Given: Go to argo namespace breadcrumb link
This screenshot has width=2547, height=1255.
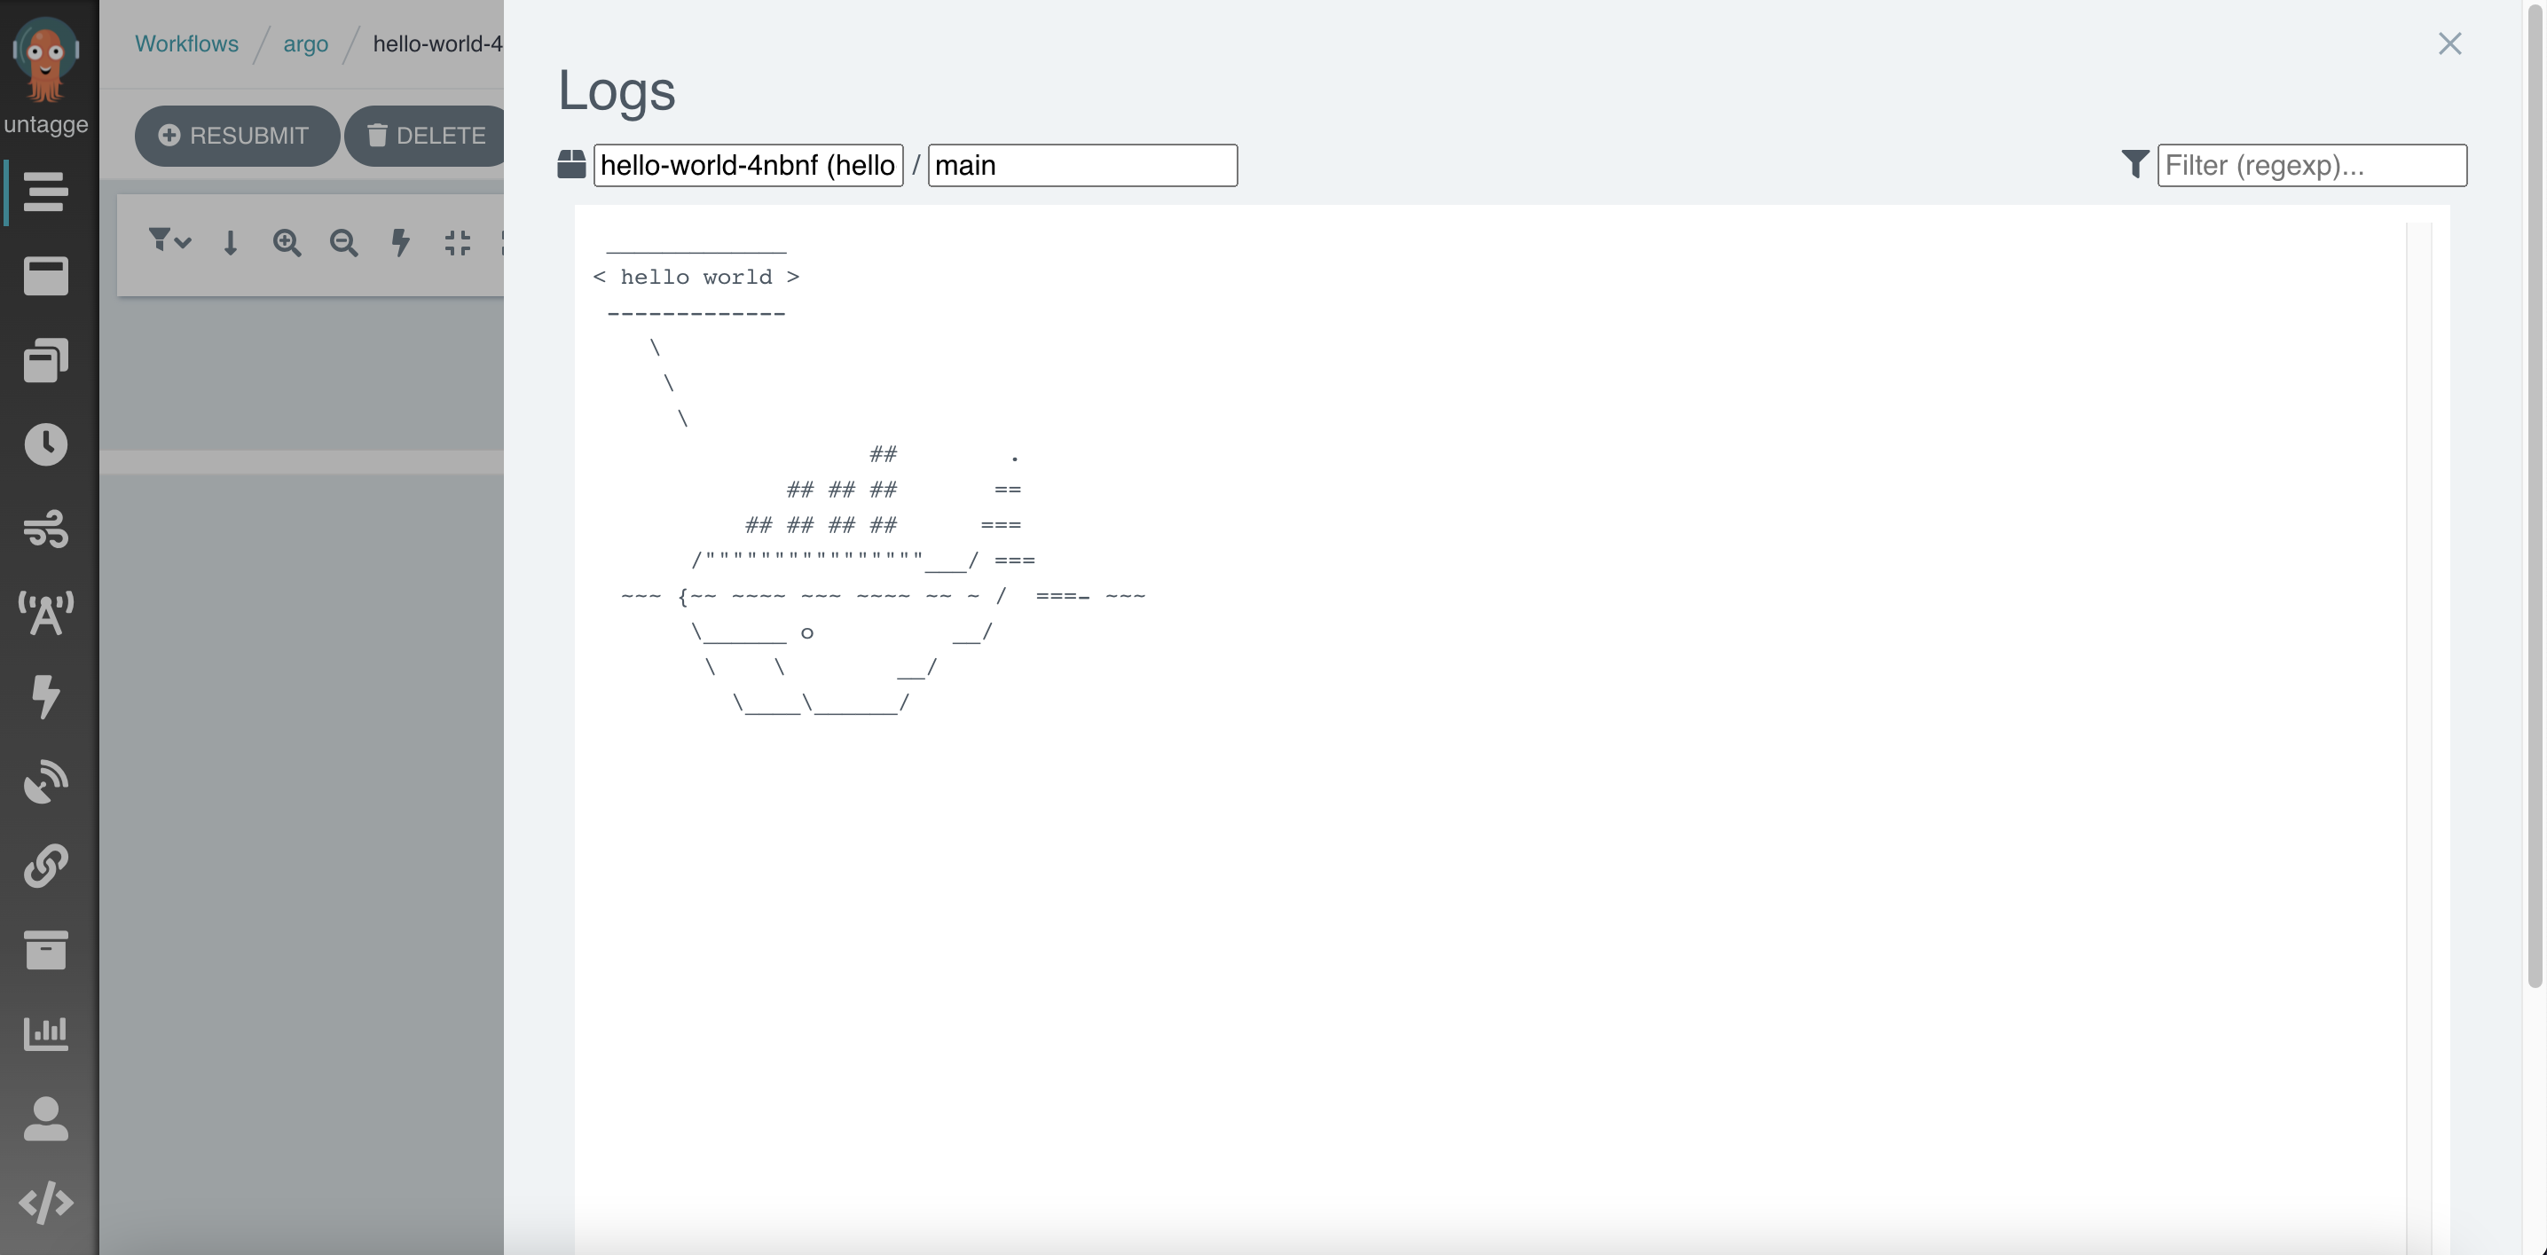Looking at the screenshot, I should (x=305, y=43).
